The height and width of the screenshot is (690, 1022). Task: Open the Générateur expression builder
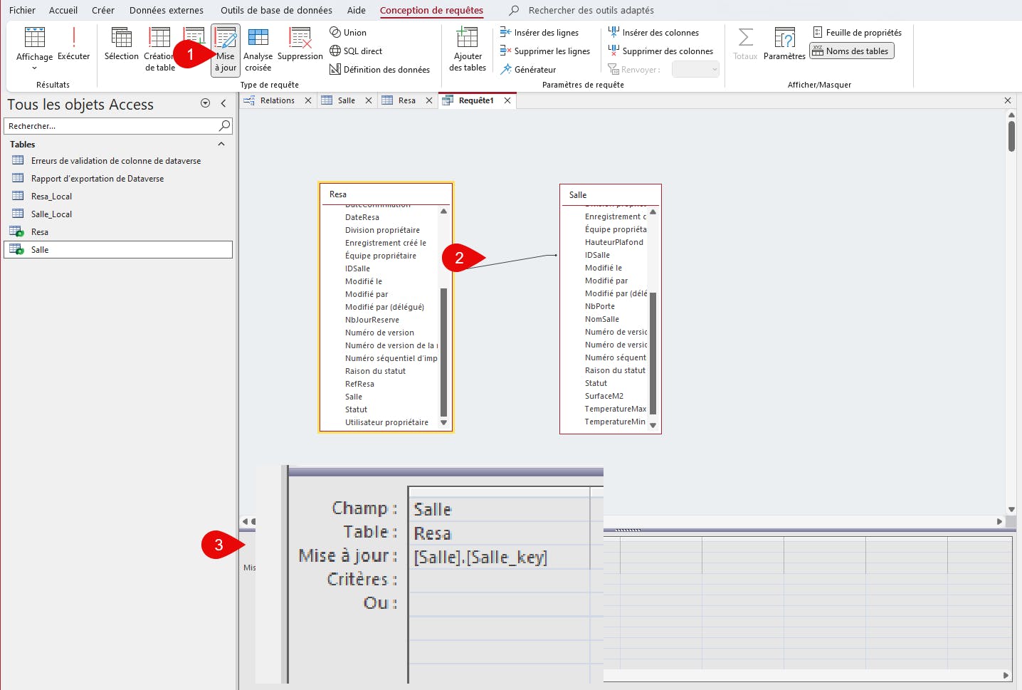pyautogui.click(x=528, y=70)
